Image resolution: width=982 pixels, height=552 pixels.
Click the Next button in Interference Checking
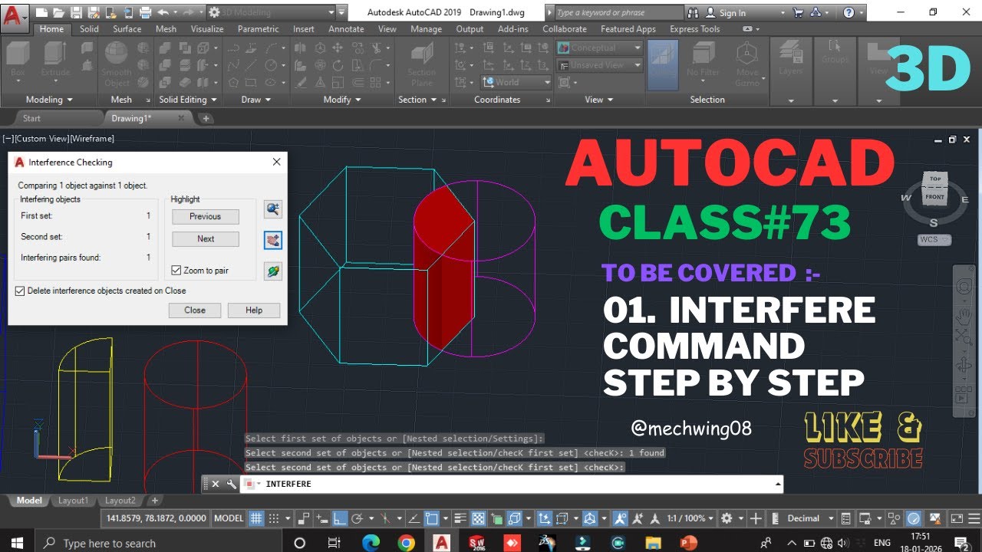pos(205,239)
